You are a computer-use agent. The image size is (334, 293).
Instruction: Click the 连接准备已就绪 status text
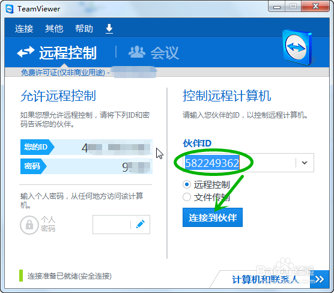(x=70, y=276)
